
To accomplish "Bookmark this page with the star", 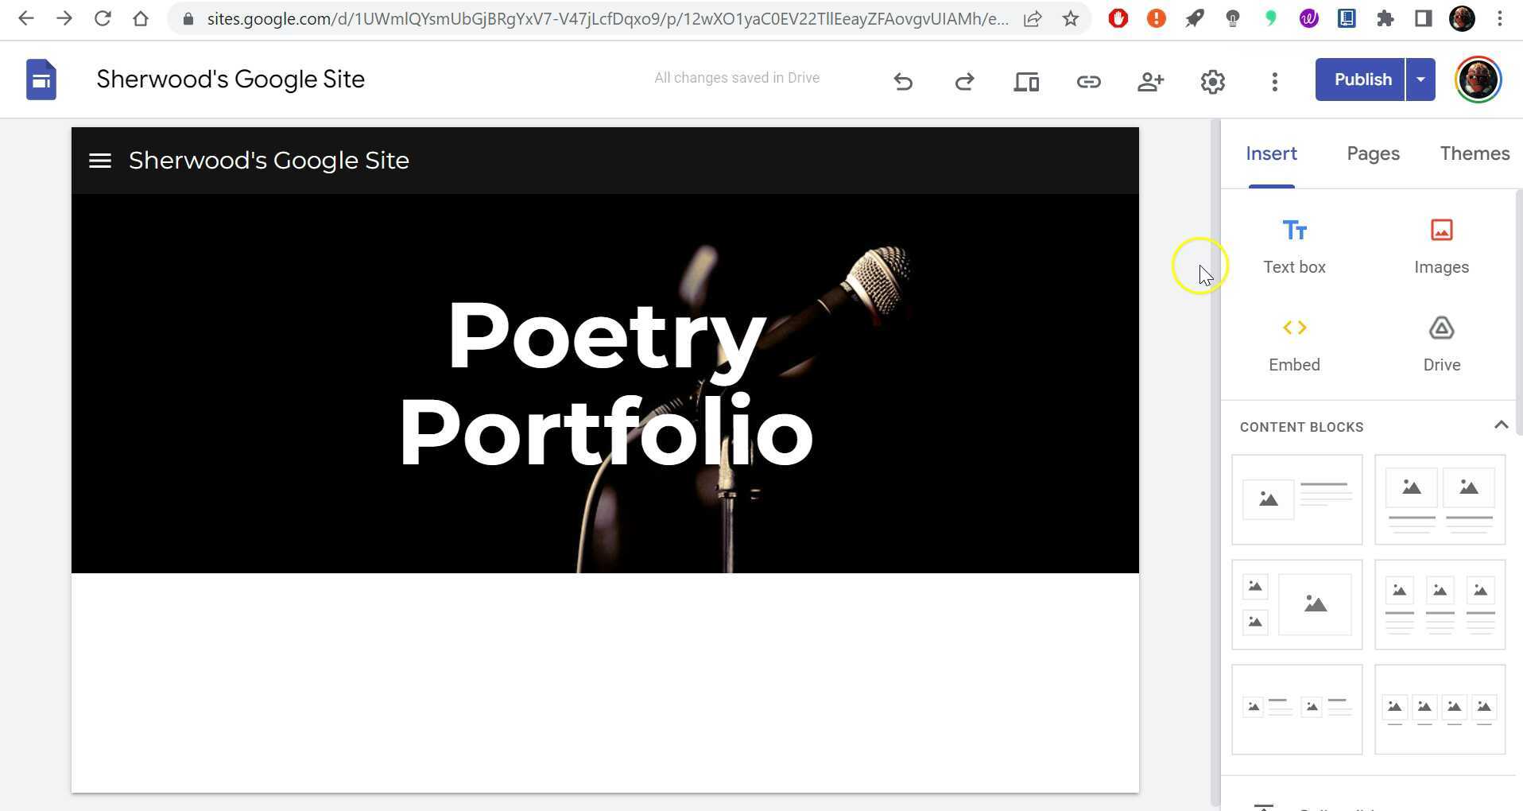I will (1071, 18).
